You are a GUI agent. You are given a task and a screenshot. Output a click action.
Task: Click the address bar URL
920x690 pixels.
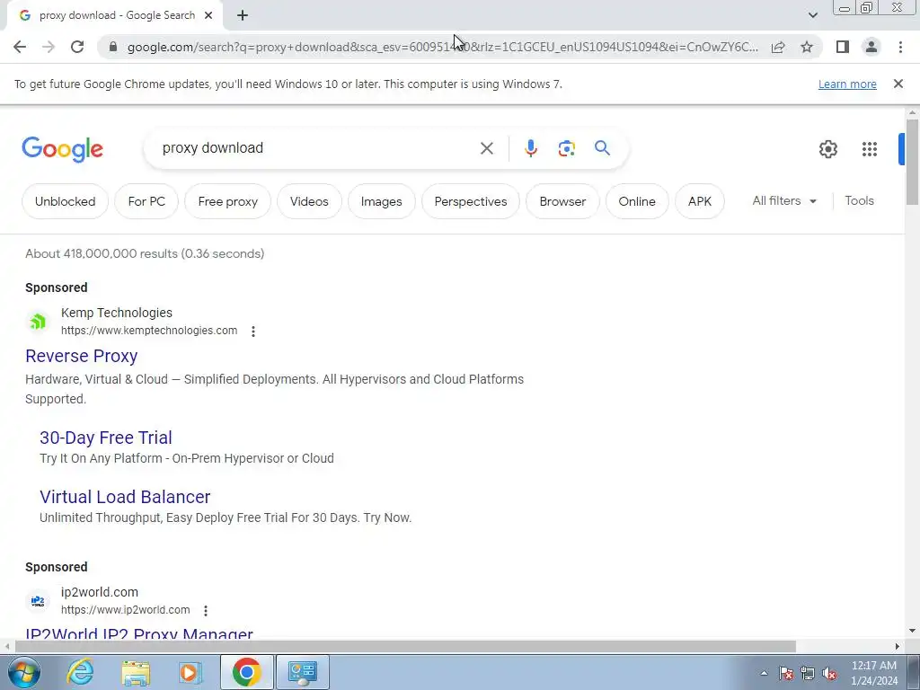442,47
